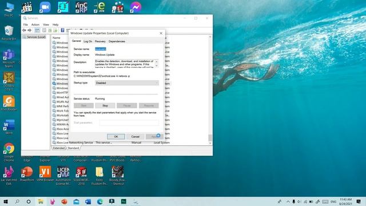Switch to the Recovery tab

pos(100,41)
